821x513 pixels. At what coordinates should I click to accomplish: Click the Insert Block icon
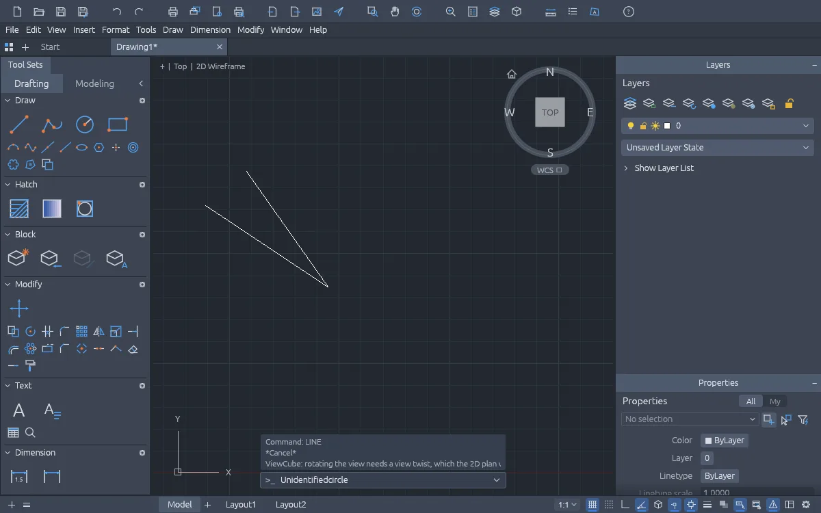(51, 258)
